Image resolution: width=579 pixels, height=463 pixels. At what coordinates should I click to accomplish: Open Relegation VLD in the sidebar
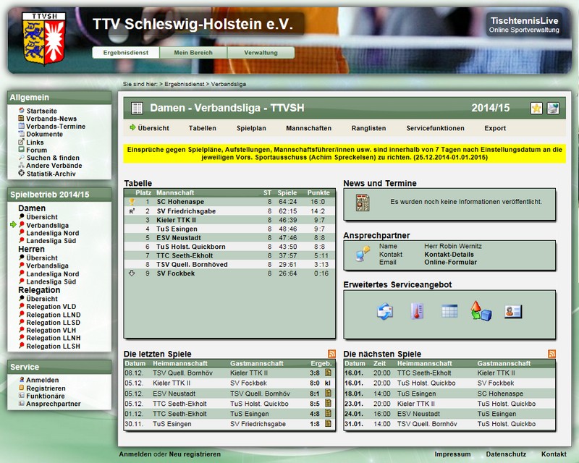[x=51, y=307]
